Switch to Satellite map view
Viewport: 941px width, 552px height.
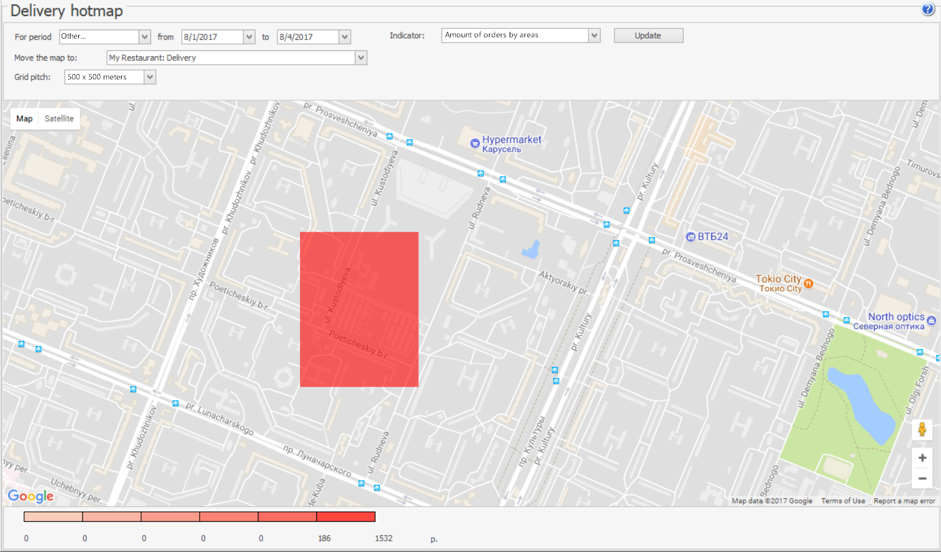point(59,119)
